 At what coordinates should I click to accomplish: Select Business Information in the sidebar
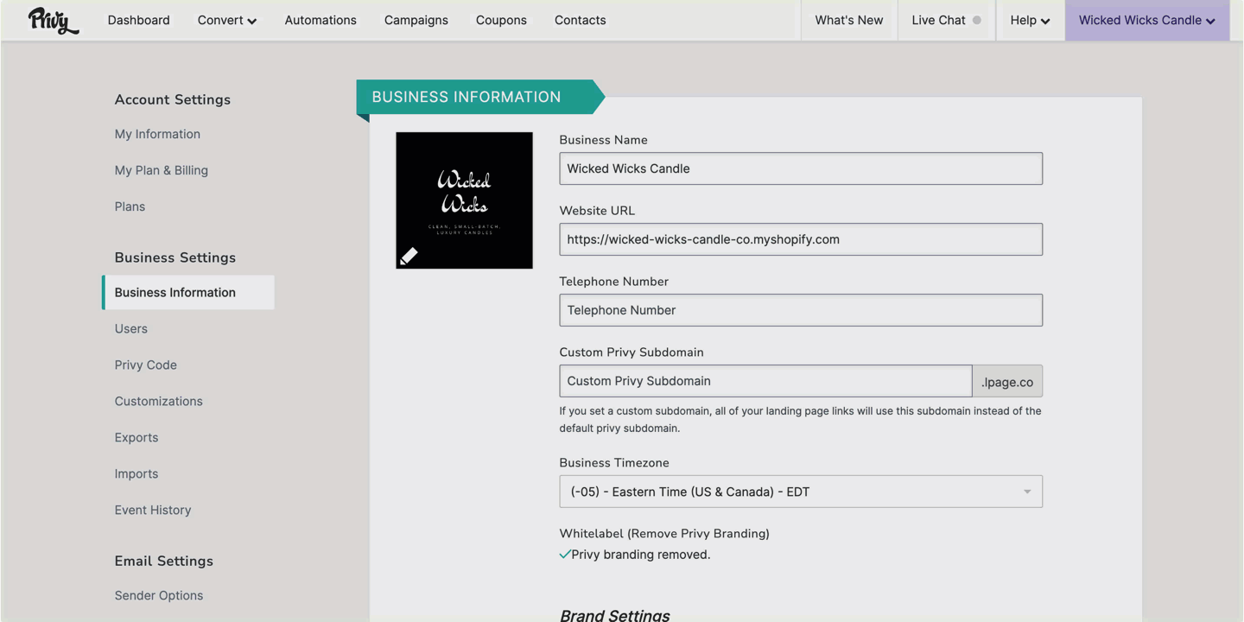(188, 292)
